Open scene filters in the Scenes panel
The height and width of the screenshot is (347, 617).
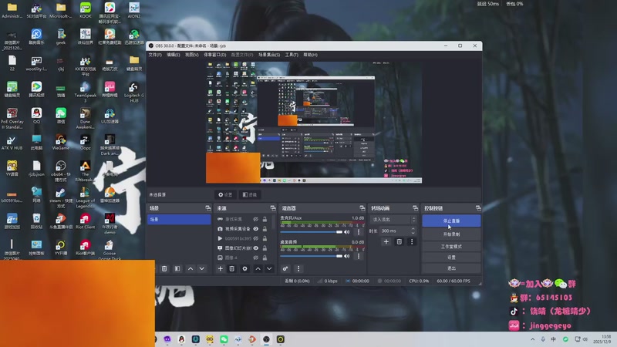(x=177, y=268)
